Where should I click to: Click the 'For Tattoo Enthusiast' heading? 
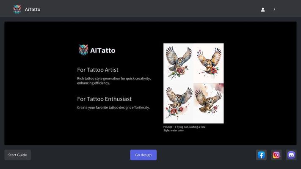pos(105,99)
